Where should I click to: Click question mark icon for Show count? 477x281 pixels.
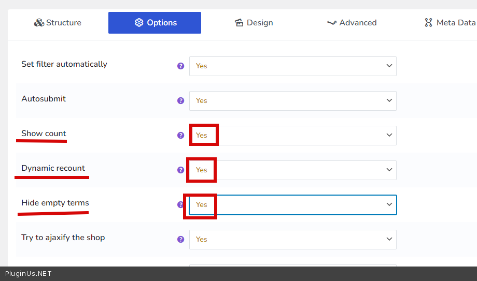[180, 136]
